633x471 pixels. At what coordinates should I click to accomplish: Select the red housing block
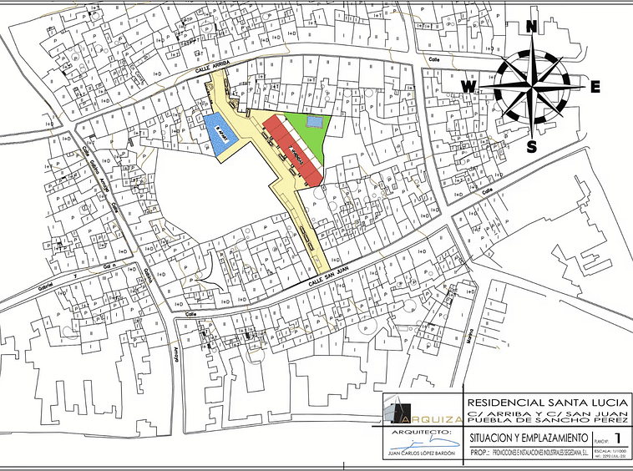[x=292, y=149]
